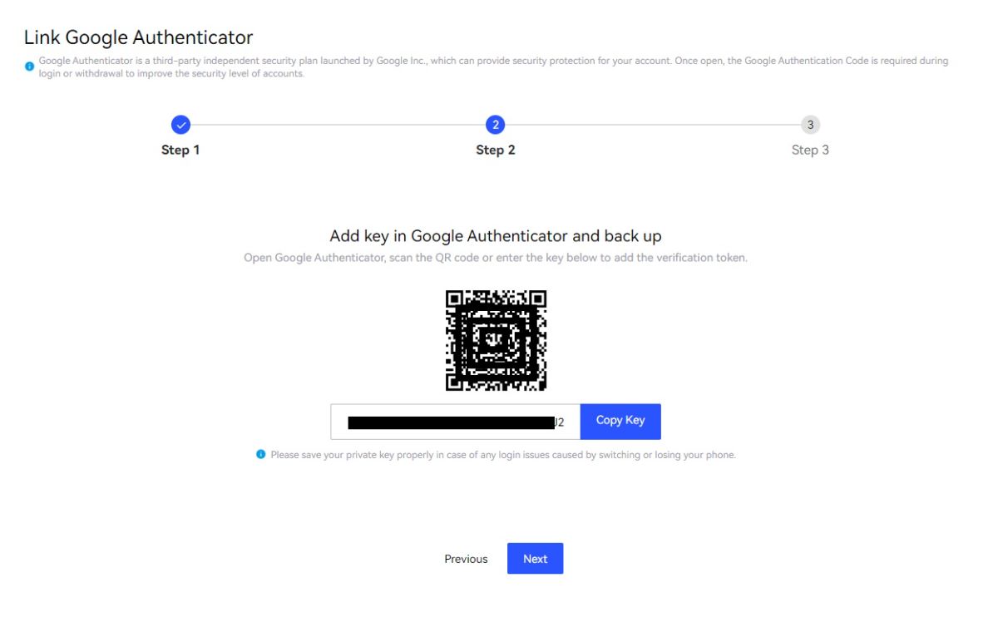Click the grey Step 3 circle

(x=810, y=125)
